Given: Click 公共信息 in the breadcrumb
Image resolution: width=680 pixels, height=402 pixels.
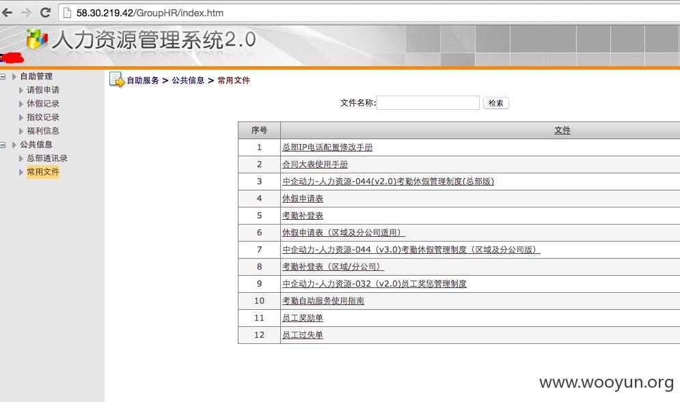Looking at the screenshot, I should (x=188, y=80).
